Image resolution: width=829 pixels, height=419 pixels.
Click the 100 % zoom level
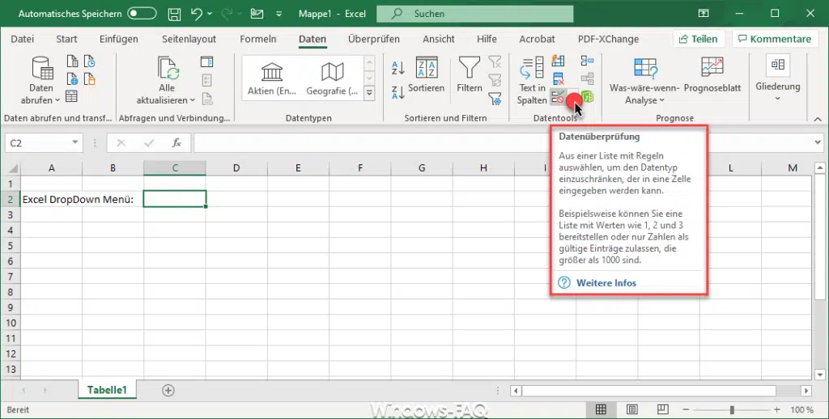802,410
